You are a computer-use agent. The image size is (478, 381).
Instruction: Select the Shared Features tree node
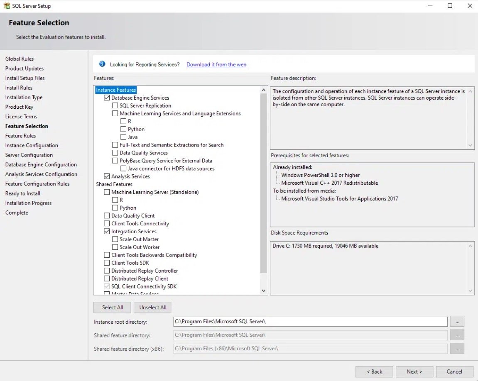pyautogui.click(x=114, y=184)
